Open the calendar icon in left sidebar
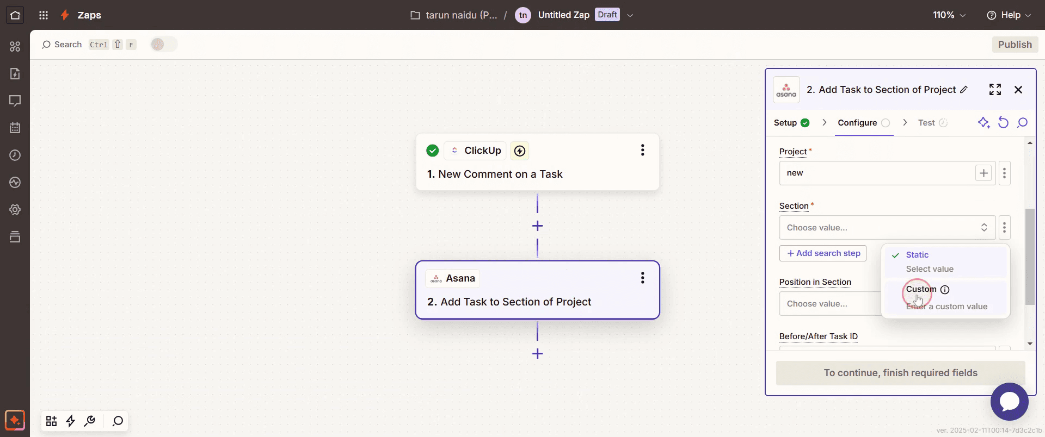The height and width of the screenshot is (437, 1045). [15, 128]
